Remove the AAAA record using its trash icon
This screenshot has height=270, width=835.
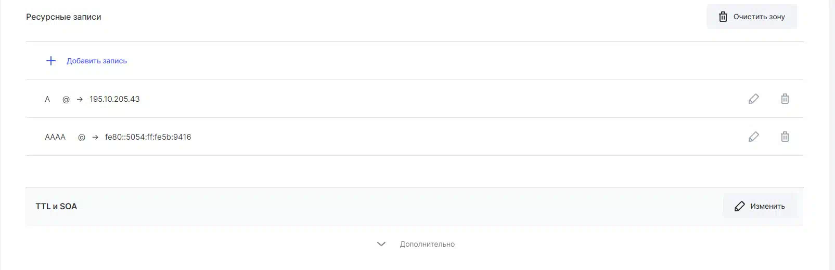785,137
